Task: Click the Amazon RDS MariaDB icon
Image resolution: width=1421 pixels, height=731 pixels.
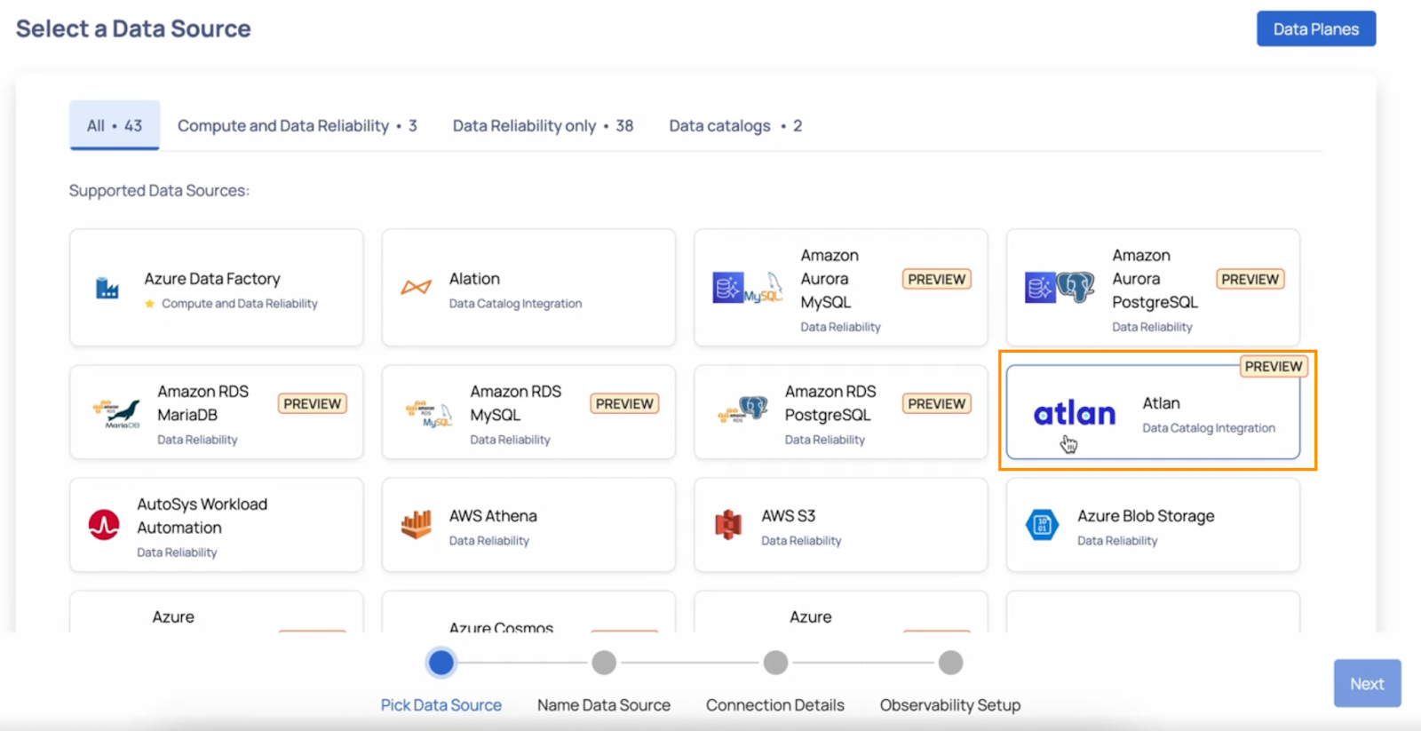Action: click(116, 413)
